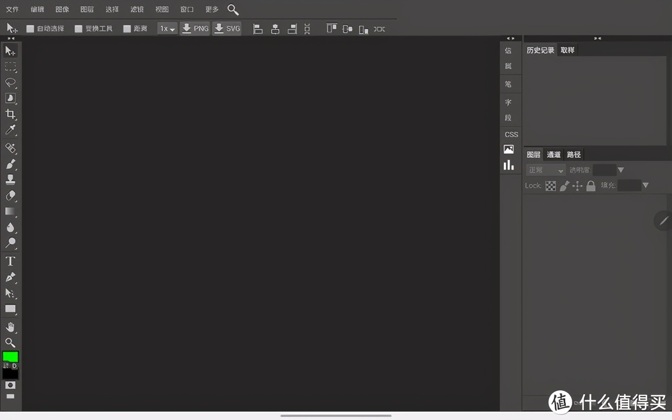Select the Crop tool
Viewport: 672px width, 420px height.
click(10, 114)
